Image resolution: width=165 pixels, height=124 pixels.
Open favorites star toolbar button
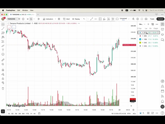pyautogui.click(x=3, y=111)
